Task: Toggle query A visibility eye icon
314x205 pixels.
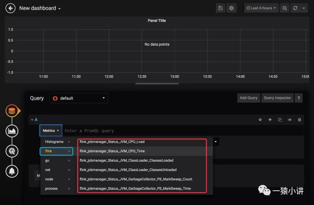Action: (290, 120)
